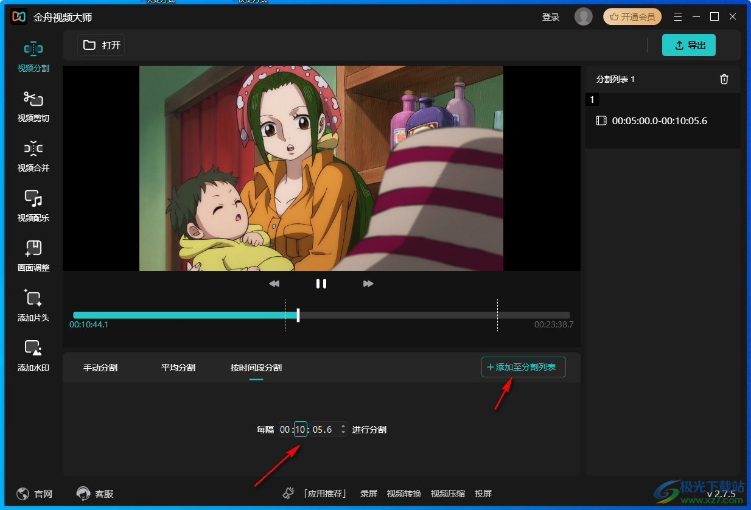Screen dimensions: 751x510
Task: Select the 按时间段分割 tab
Action: click(256, 368)
